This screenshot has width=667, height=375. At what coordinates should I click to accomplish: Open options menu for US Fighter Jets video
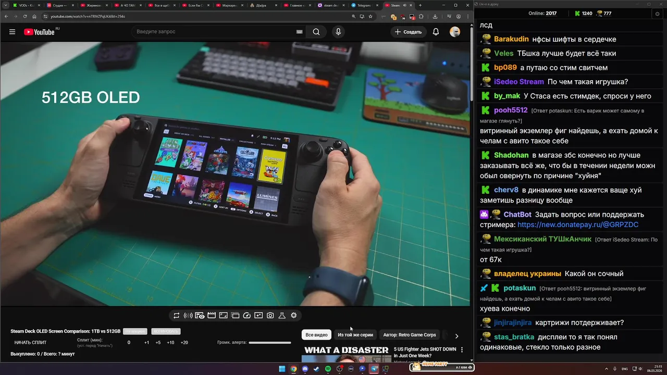tap(462, 350)
